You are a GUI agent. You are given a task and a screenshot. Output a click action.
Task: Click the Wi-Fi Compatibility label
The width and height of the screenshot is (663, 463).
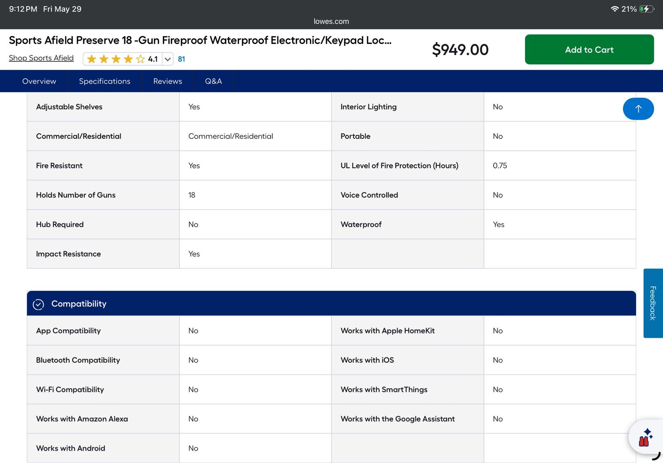70,389
